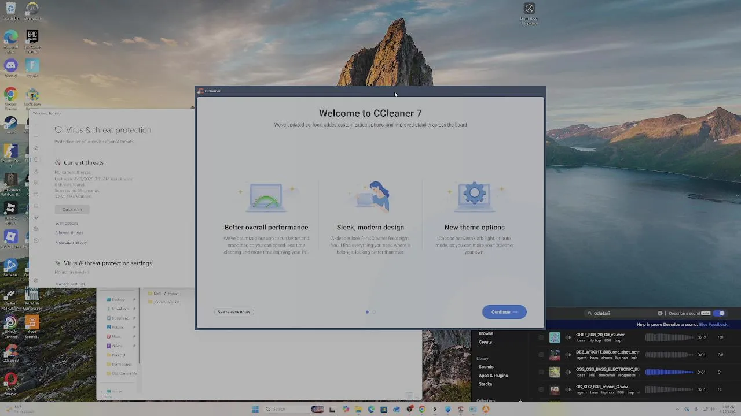
Task: Open Protection history icon in Windows Security sidebar
Action: (36, 240)
